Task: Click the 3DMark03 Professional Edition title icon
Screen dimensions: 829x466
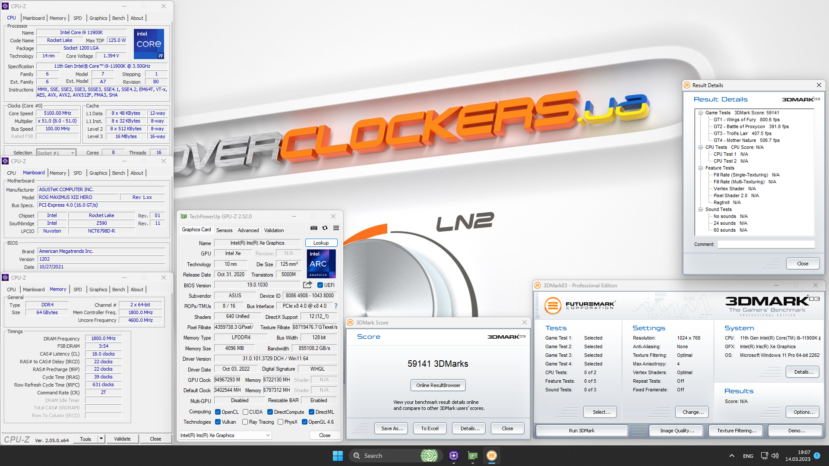Action: (x=538, y=285)
